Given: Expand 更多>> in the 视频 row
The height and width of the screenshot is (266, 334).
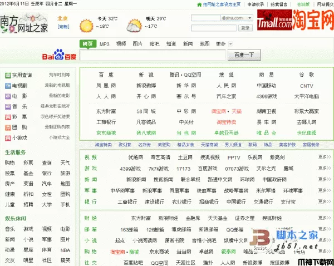Looking at the screenshot, I should (325, 157).
